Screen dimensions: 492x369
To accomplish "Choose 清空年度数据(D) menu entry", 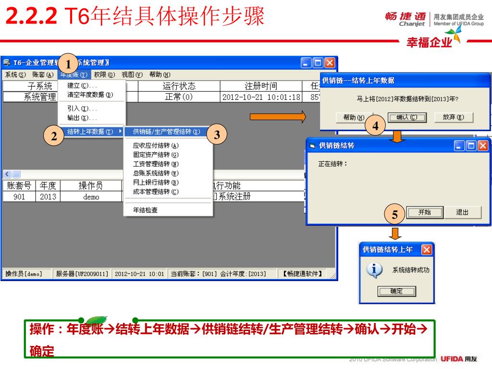I will point(92,95).
